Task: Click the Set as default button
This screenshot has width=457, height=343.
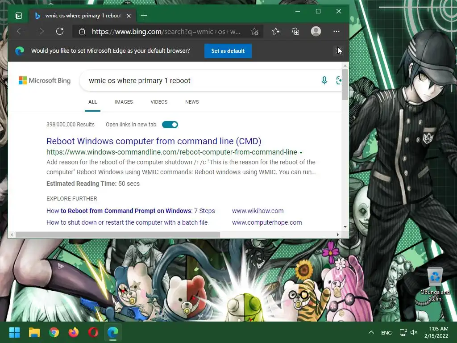Action: pyautogui.click(x=228, y=51)
